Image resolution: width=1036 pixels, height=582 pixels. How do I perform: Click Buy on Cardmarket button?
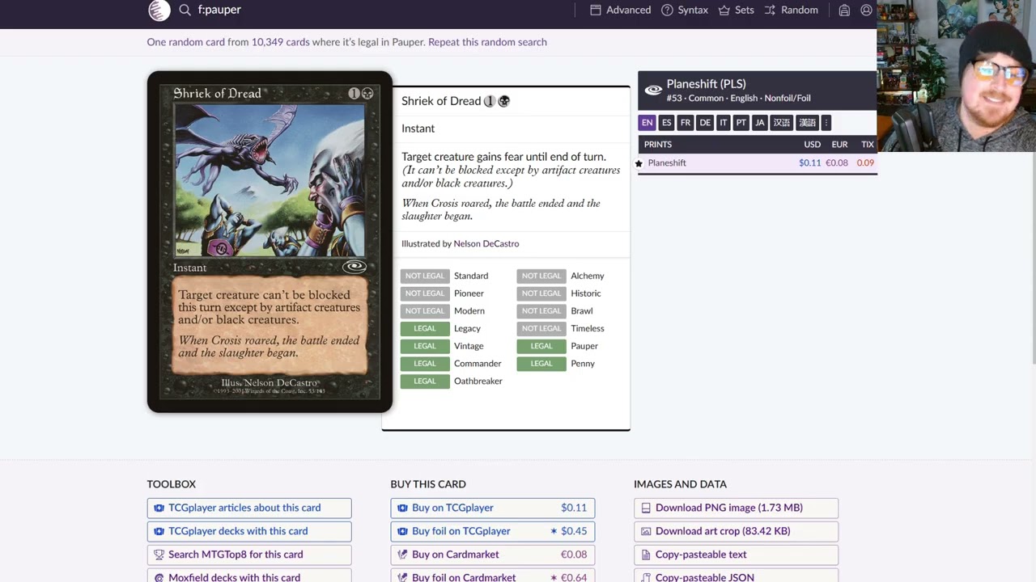pos(493,555)
